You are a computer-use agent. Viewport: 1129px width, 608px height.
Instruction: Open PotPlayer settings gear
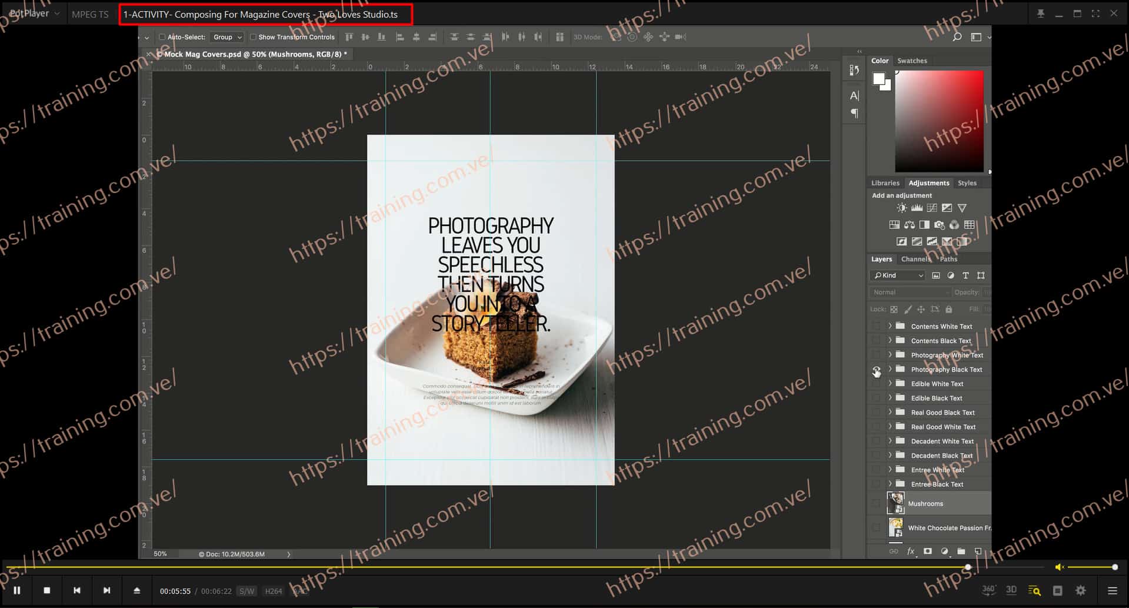pos(1080,590)
